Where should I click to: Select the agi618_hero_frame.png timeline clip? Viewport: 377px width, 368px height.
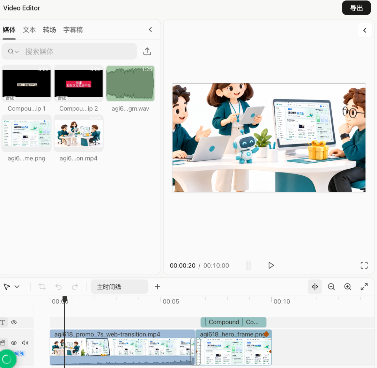pos(234,347)
